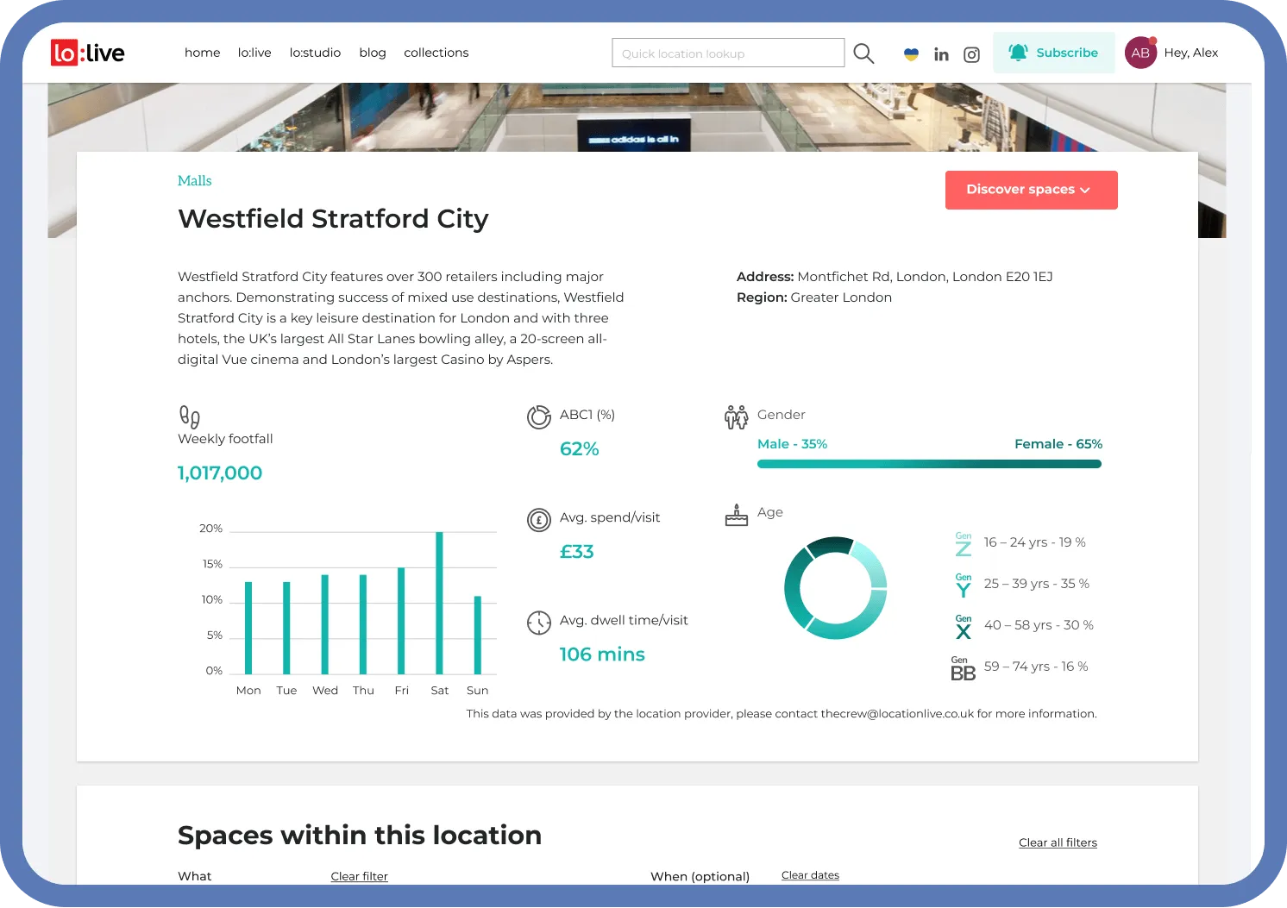Image resolution: width=1287 pixels, height=908 pixels.
Task: Click the ABC1 pie chart icon
Action: 539,417
